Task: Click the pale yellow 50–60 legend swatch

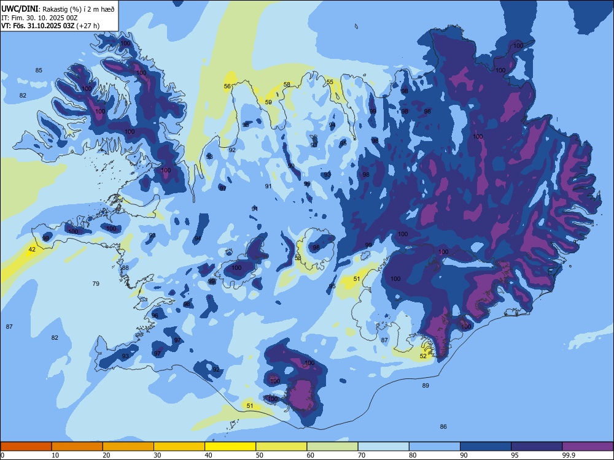Action: click(281, 447)
